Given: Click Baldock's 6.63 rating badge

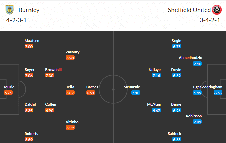Looking at the screenshot, I should 177,139.
